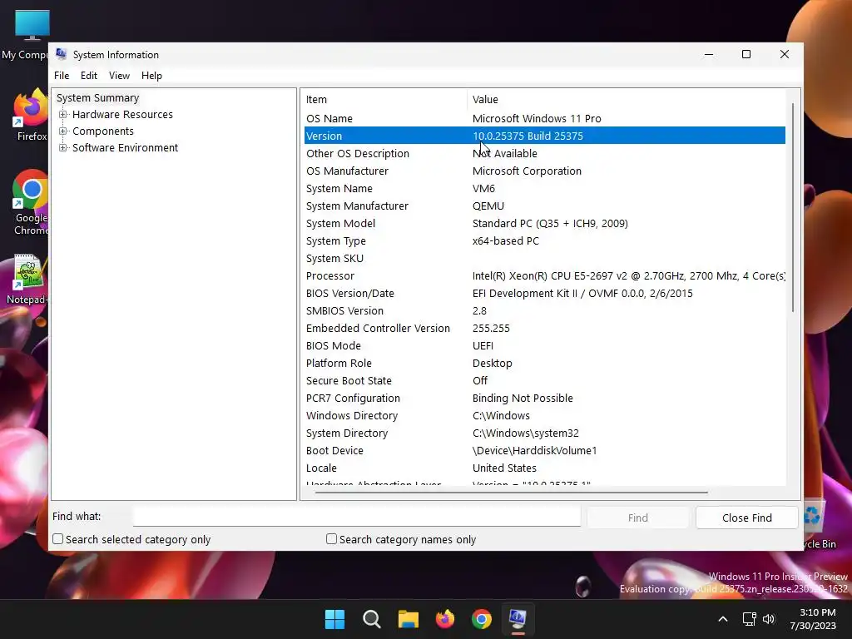
Task: Click the System Information title bar icon
Action: (x=61, y=54)
